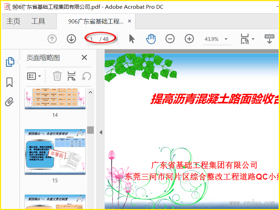The image size is (280, 210).
Task: Click the thumbnail panel page fit icon
Action: coord(71,76)
